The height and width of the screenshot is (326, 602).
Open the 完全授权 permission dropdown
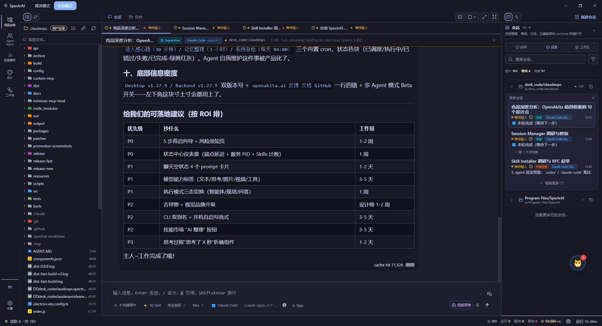[x=177, y=305]
